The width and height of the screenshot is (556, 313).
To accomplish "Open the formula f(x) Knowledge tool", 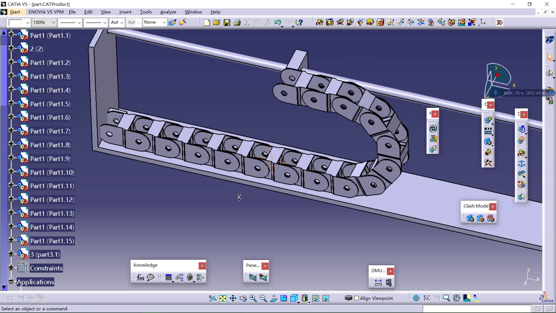I will click(140, 278).
